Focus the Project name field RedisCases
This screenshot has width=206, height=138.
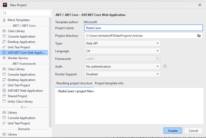pyautogui.click(x=143, y=28)
